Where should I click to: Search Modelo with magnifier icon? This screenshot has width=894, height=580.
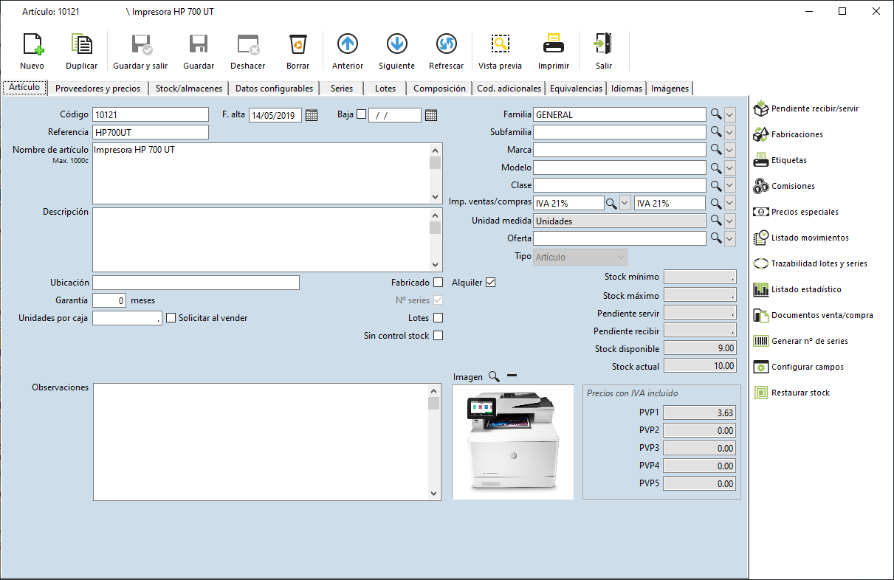coord(715,168)
